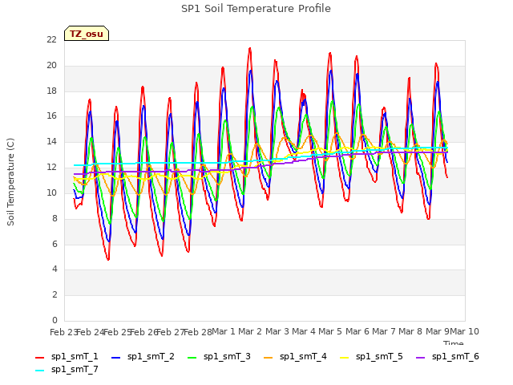The image size is (513, 385).
Task: Click the blue sp1_smT_2 legend swatch
Action: tap(115, 358)
